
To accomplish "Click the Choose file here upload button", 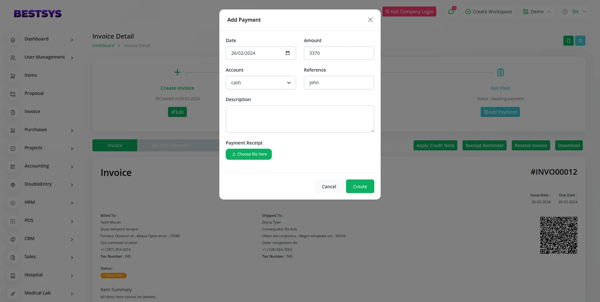I will [249, 154].
